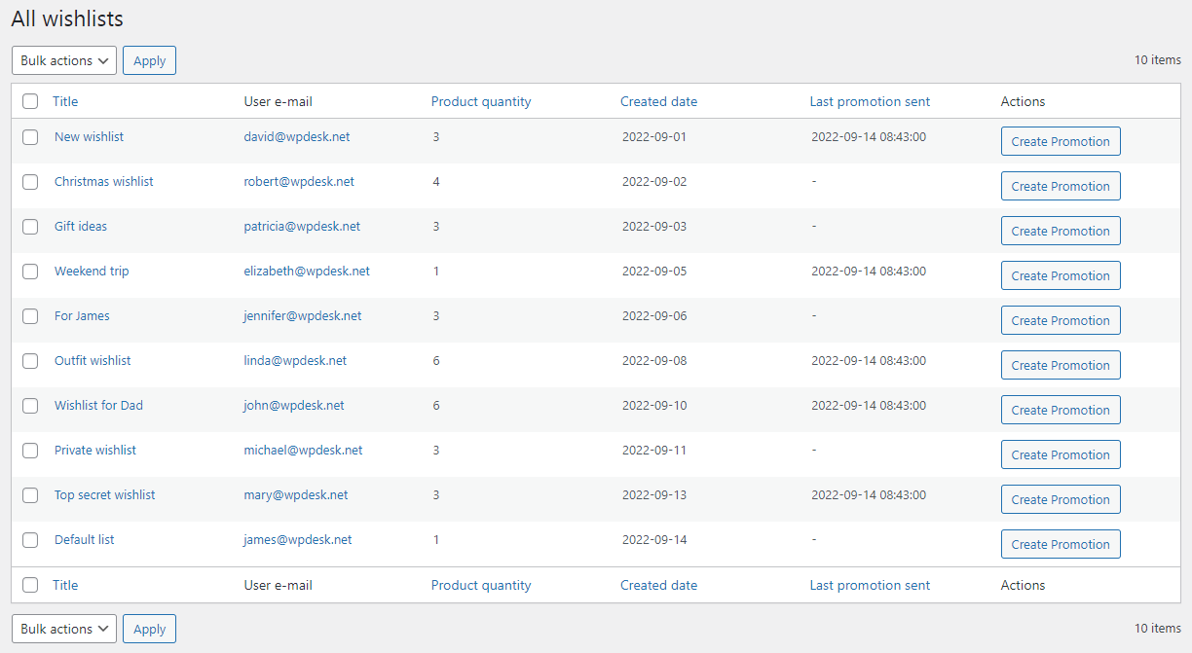Sort table by Title column header
The height and width of the screenshot is (653, 1192).
[65, 101]
